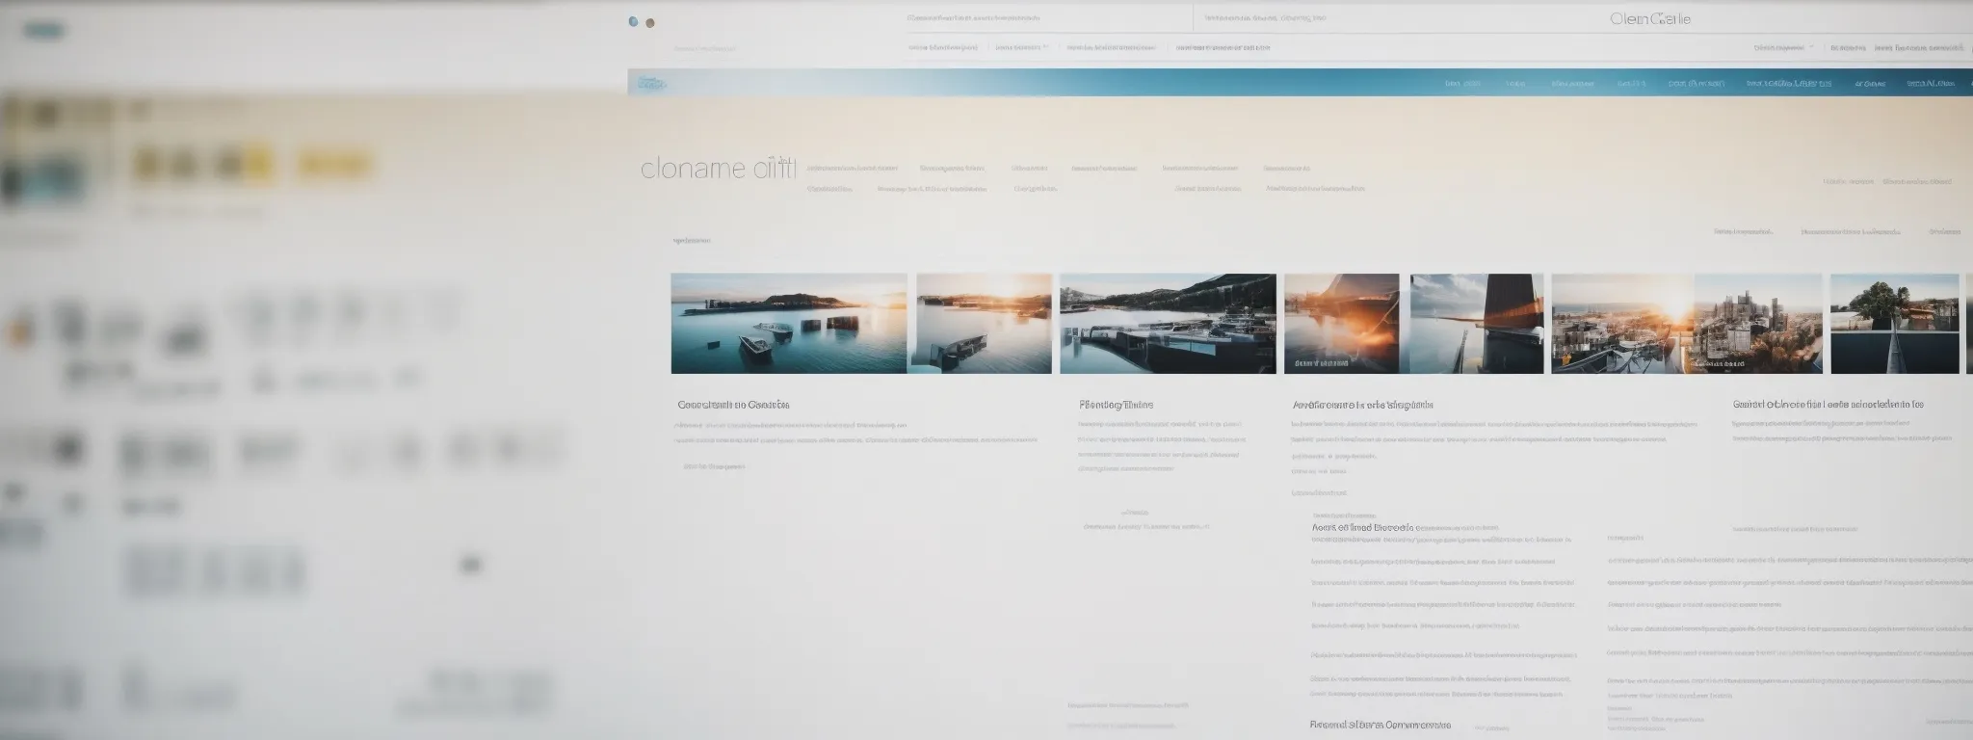Click the 'OlenCalie' title at the top

(x=1649, y=19)
